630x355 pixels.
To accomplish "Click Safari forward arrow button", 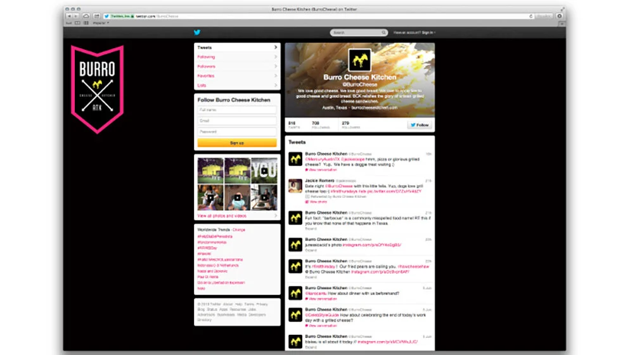I will (75, 16).
